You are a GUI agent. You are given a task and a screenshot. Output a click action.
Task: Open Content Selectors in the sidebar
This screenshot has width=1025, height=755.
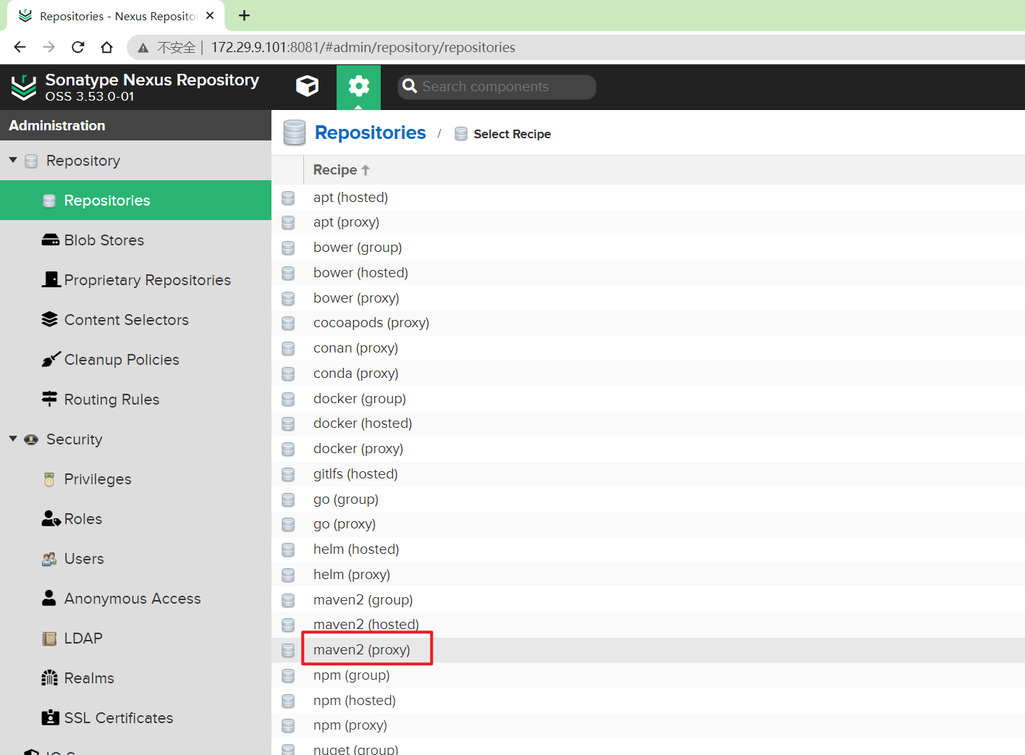136,319
